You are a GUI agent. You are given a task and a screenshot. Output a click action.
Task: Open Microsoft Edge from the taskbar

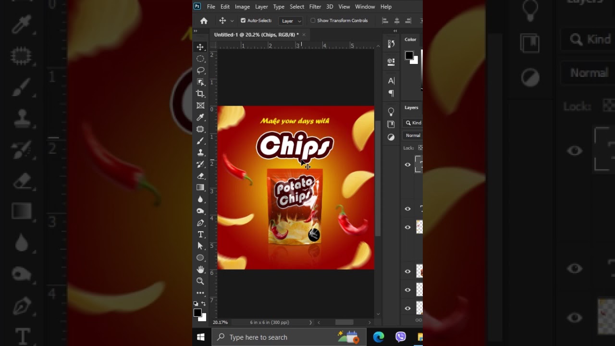coord(379,337)
